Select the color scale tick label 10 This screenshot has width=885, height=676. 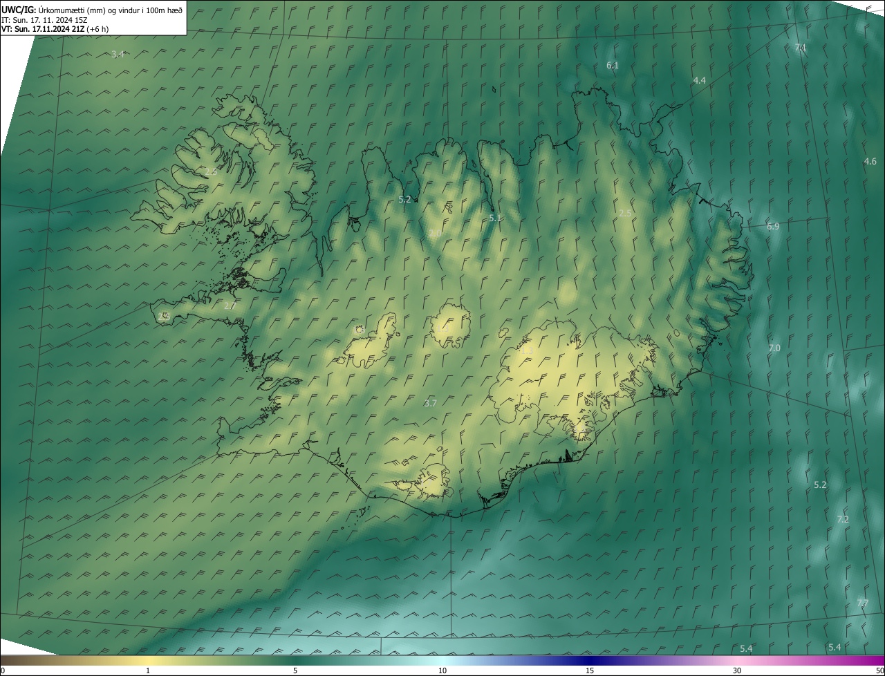(442, 670)
